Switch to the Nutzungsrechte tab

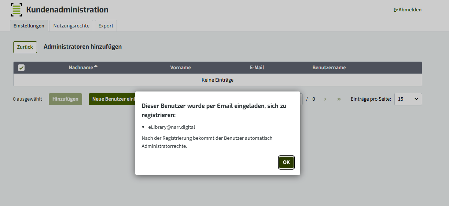pos(71,26)
